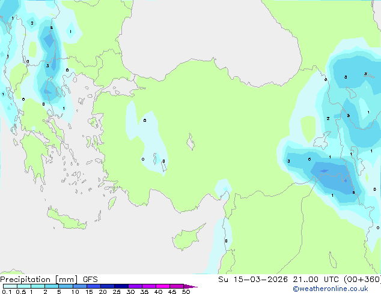This screenshot has width=381, height=294.
Task: Select the magenta swatch between 40 and 45
Action: tap(163, 286)
